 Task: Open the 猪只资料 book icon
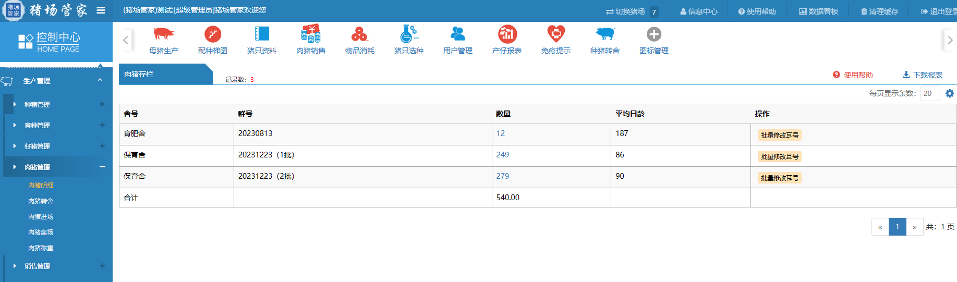262,34
